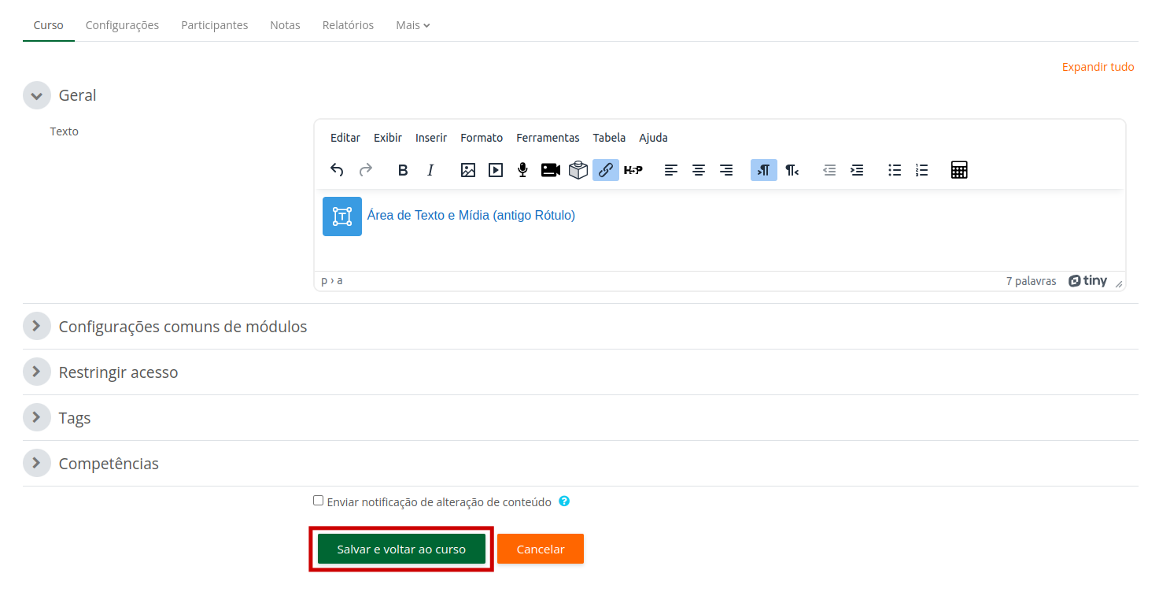Viewport: 1159px width, 592px height.
Task: Open the 'Mais' dropdown menu
Action: pos(412,24)
